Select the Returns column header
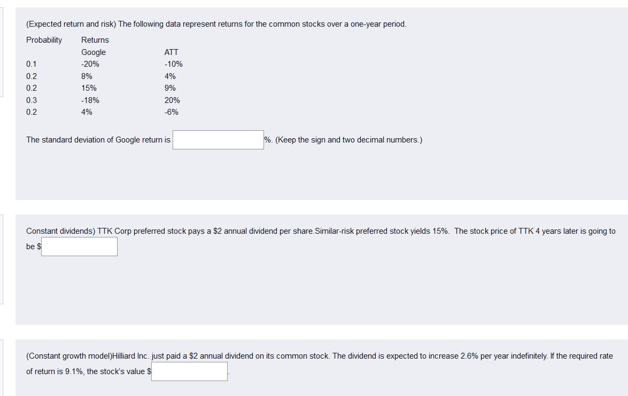Viewport: 628px width, 396px height. click(x=95, y=39)
